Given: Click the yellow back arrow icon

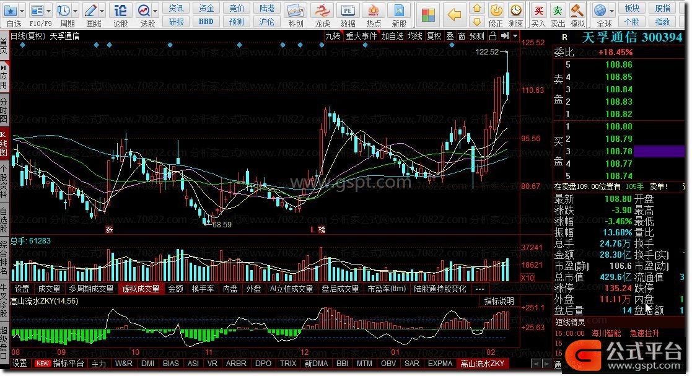Looking at the screenshot, I should pyautogui.click(x=454, y=15).
